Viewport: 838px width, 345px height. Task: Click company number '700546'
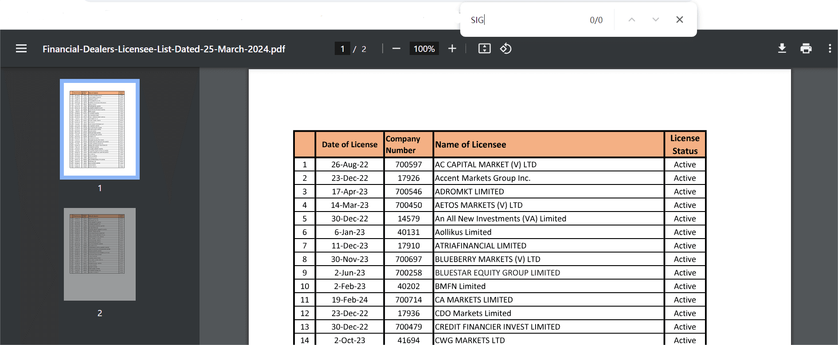pos(409,192)
